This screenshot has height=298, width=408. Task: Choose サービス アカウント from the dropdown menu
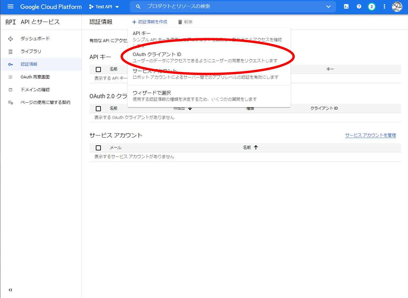209,74
